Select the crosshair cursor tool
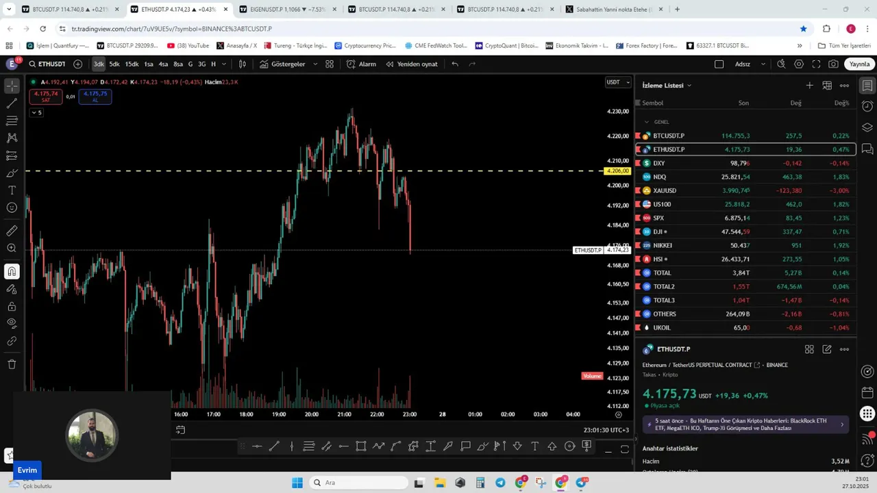 pos(12,86)
